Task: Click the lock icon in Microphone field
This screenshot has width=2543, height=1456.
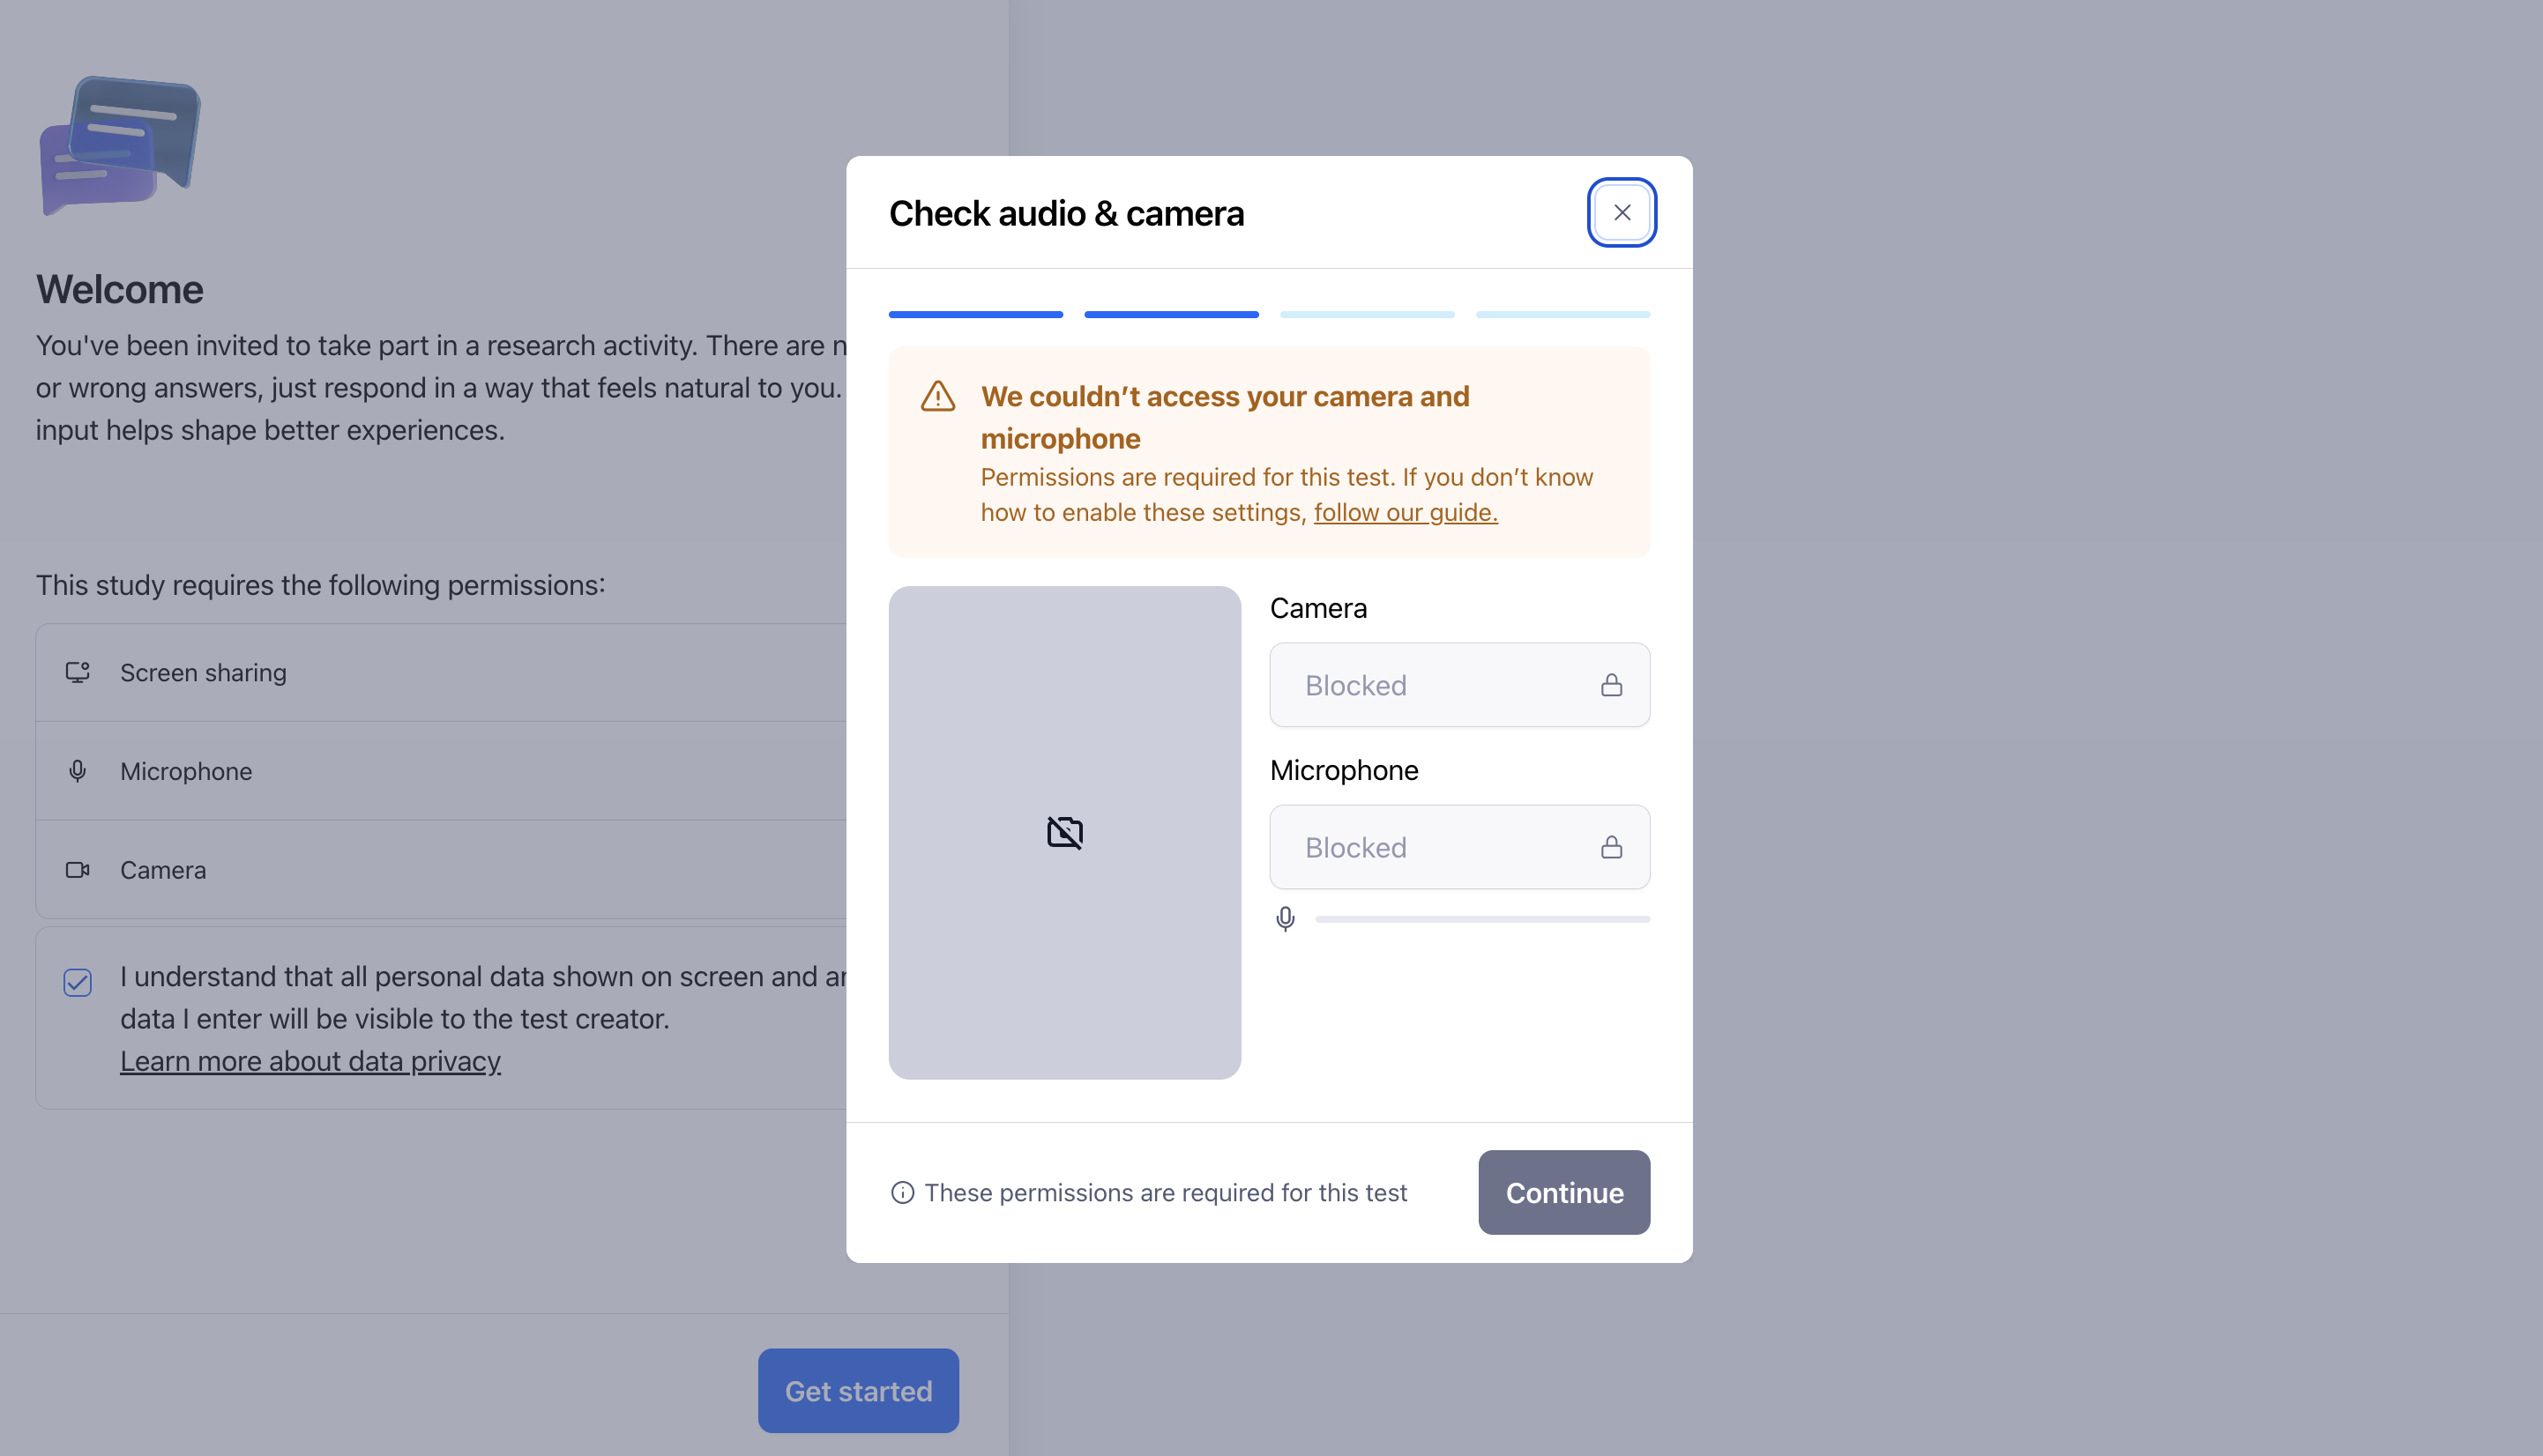Action: tap(1611, 847)
